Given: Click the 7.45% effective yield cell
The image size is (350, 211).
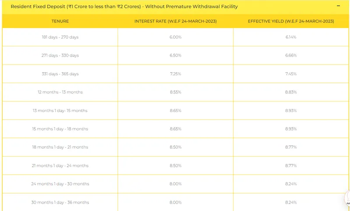Looking at the screenshot, I should tap(291, 74).
